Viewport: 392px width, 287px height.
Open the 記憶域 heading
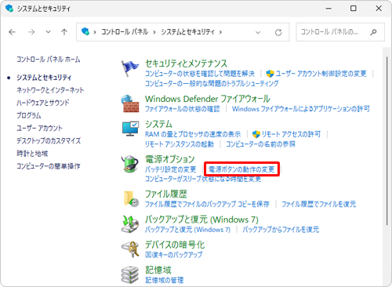158,270
